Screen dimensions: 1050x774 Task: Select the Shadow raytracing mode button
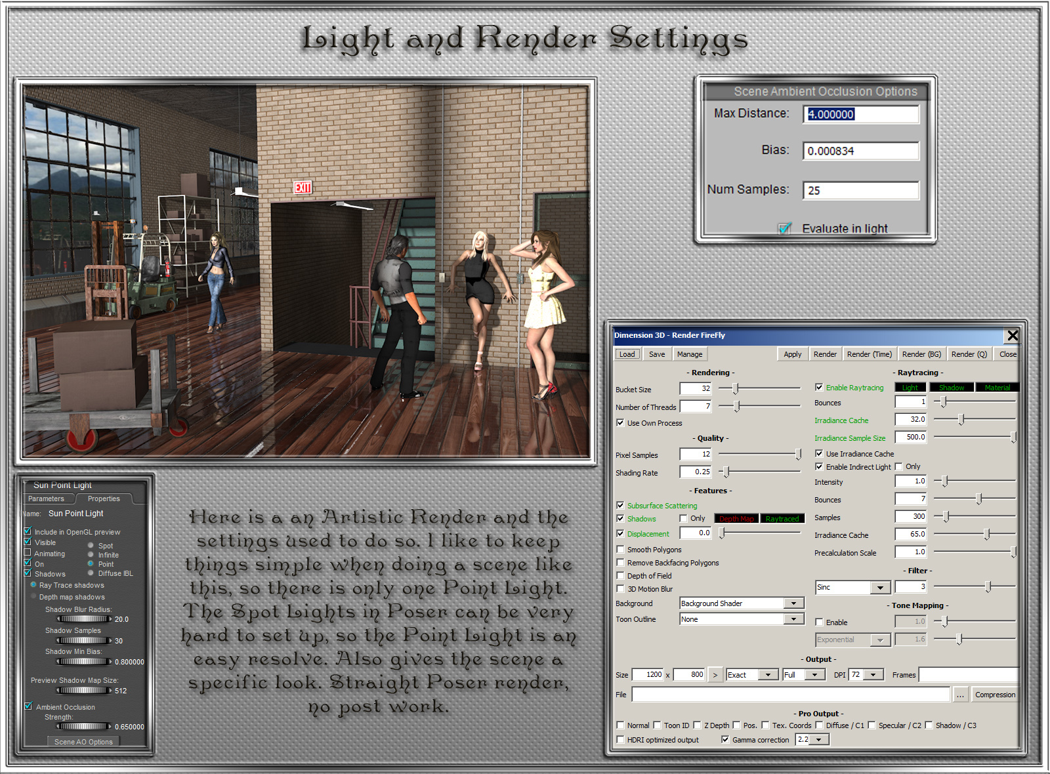click(952, 388)
